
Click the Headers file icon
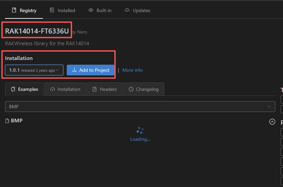95,89
